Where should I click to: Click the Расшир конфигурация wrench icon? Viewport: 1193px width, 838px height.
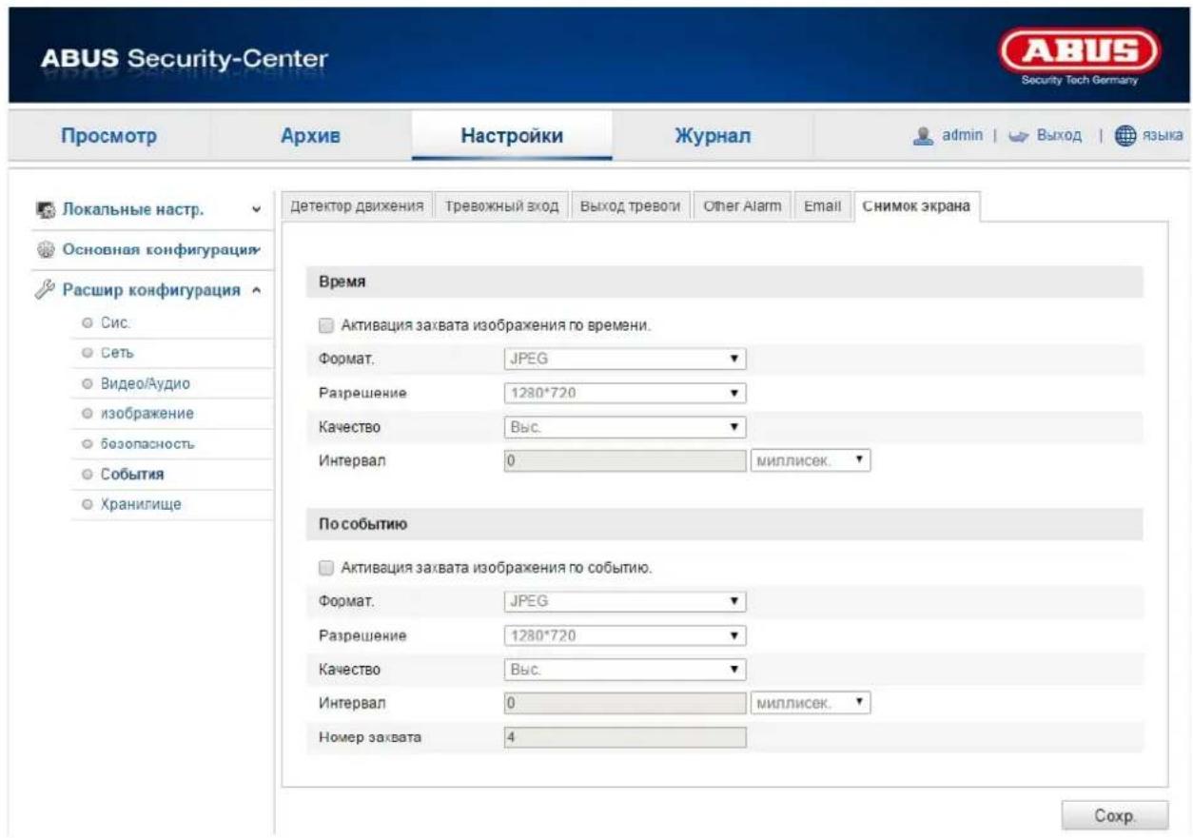coord(45,290)
